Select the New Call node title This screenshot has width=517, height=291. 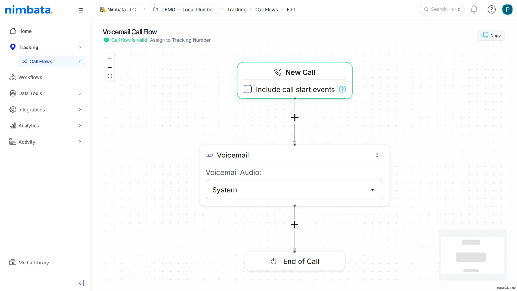pyautogui.click(x=300, y=72)
